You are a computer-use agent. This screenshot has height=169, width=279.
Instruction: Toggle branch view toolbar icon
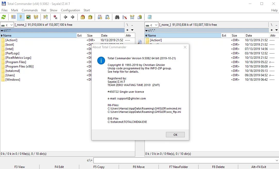[x=45, y=17]
